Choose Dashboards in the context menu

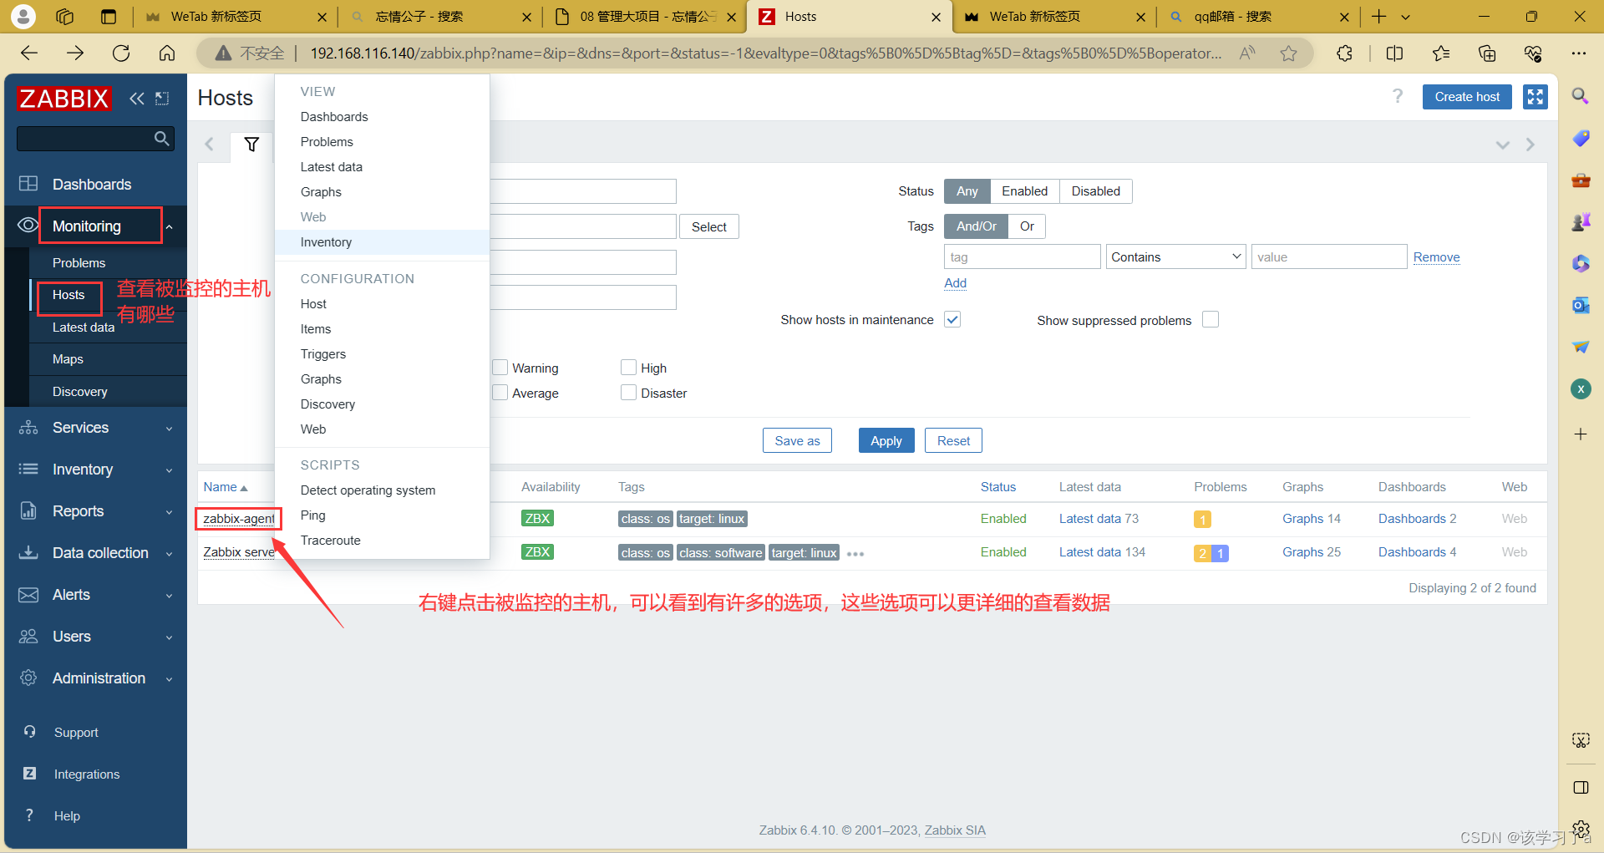click(x=382, y=117)
